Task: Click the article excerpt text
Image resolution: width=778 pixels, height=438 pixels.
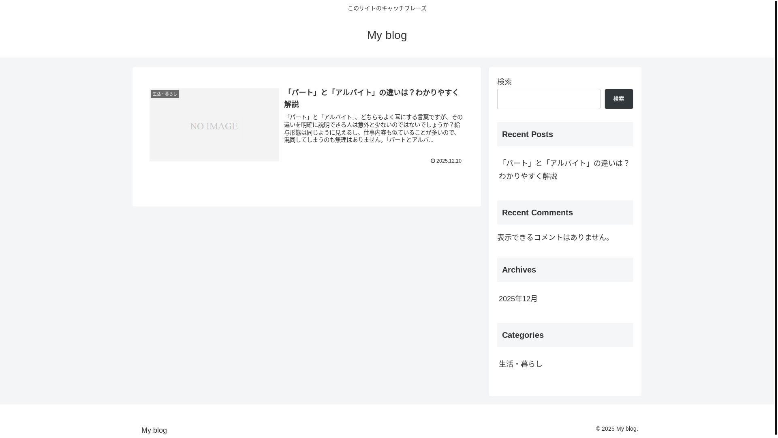Action: (x=373, y=129)
